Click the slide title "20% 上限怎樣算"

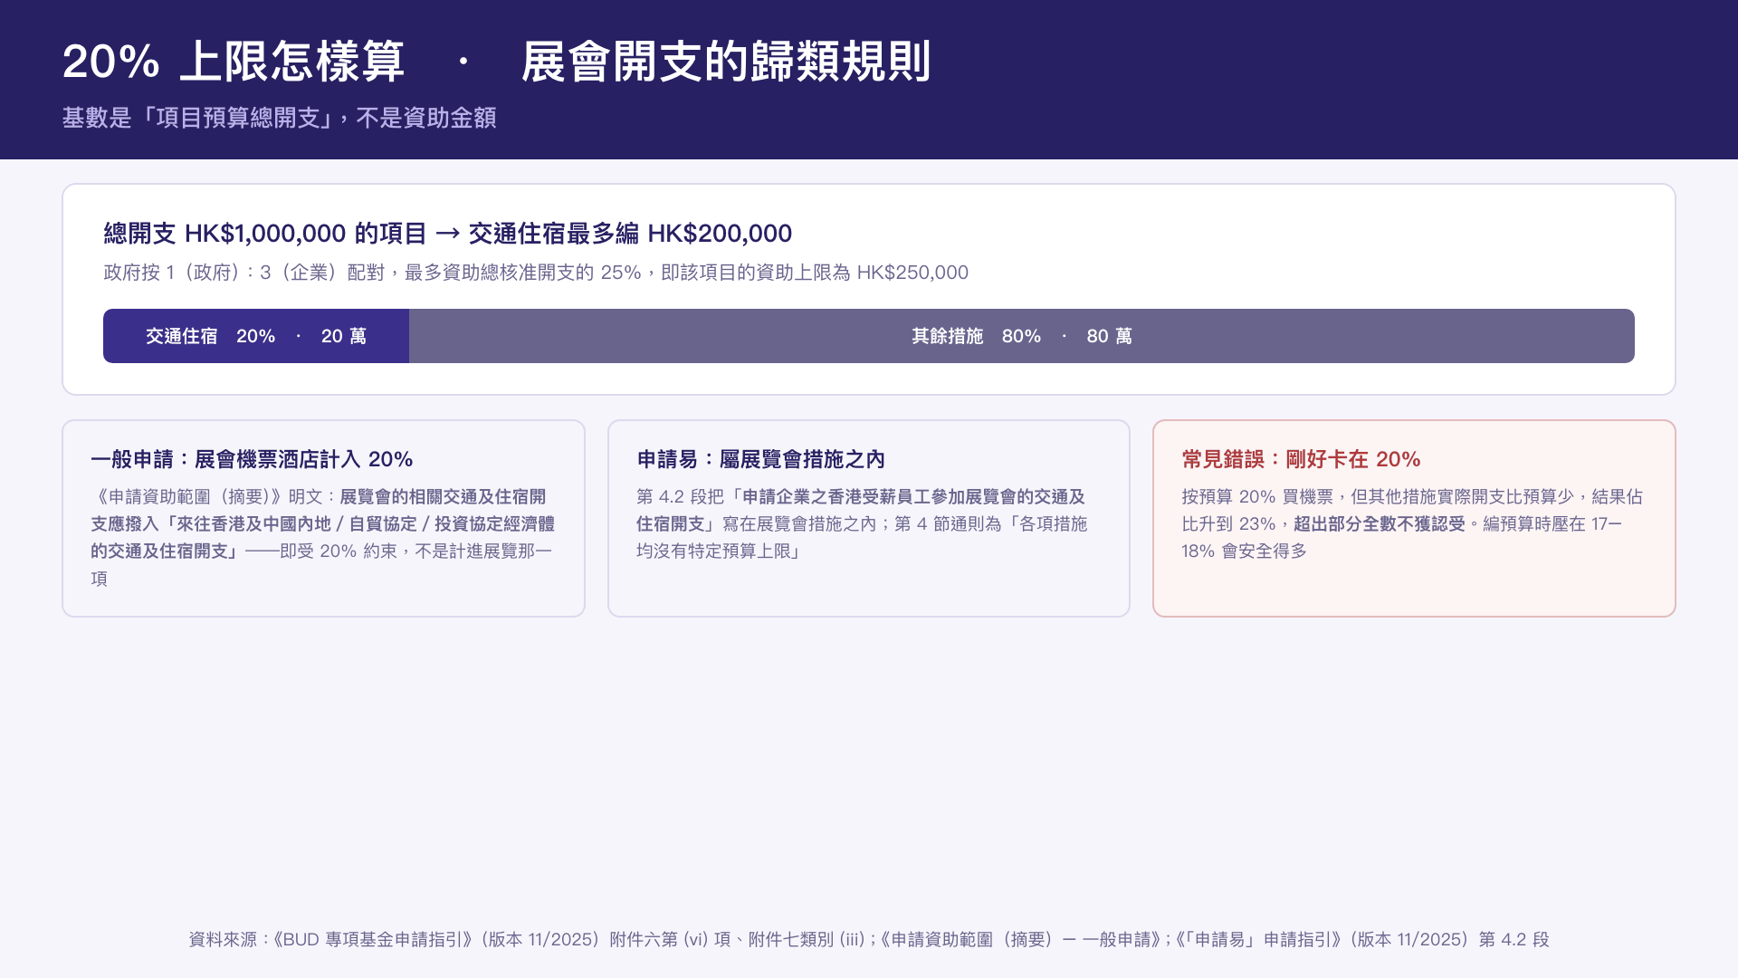coord(234,62)
